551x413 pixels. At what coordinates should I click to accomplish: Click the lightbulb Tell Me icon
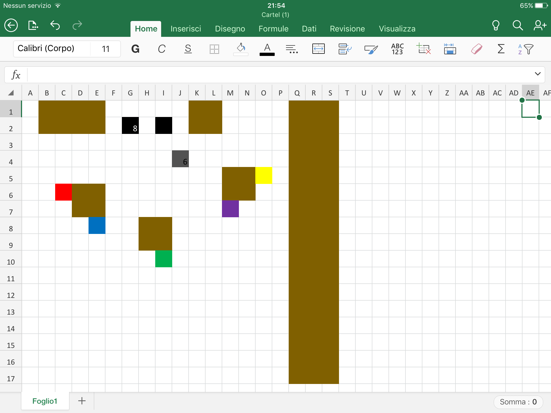pyautogui.click(x=496, y=26)
